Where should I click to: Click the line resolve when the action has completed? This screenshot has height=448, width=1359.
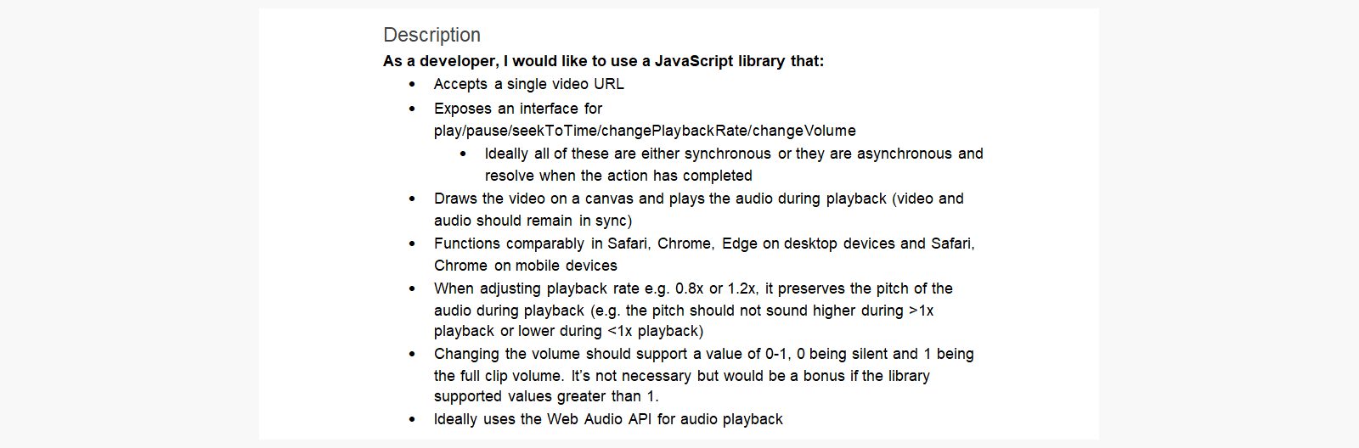click(x=618, y=176)
